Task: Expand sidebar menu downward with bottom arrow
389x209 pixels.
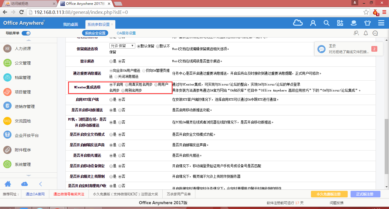Action: 28,176
